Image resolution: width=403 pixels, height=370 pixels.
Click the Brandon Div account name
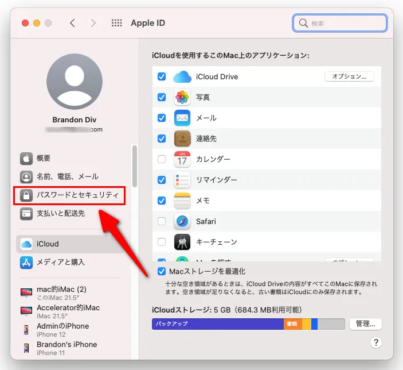75,120
